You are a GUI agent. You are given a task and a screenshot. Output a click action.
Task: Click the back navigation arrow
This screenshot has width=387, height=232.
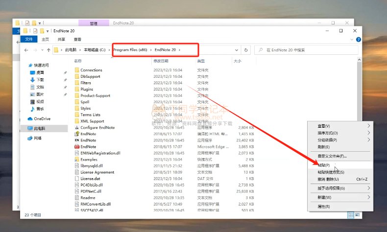point(26,50)
